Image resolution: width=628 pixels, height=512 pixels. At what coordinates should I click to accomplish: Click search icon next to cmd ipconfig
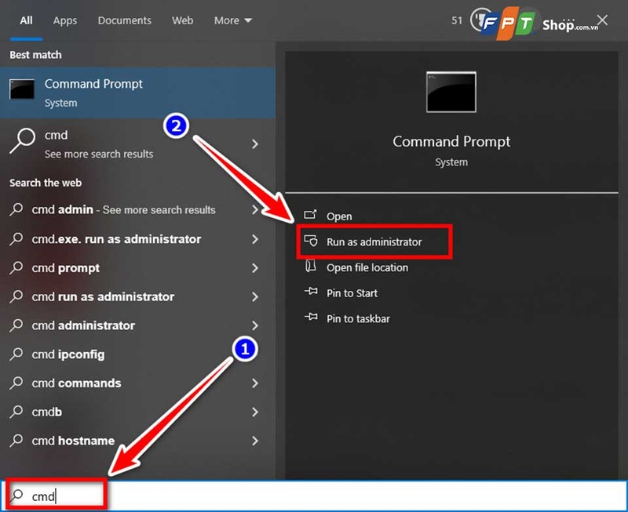[16, 354]
